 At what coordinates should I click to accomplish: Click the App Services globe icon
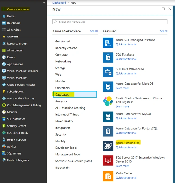(4, 64)
